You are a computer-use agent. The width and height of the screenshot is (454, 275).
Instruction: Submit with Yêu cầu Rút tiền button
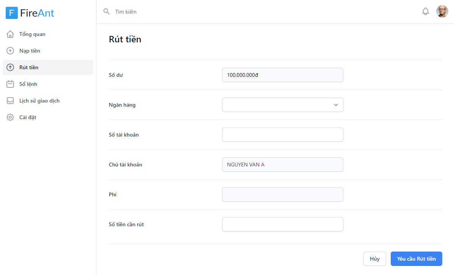pos(416,259)
